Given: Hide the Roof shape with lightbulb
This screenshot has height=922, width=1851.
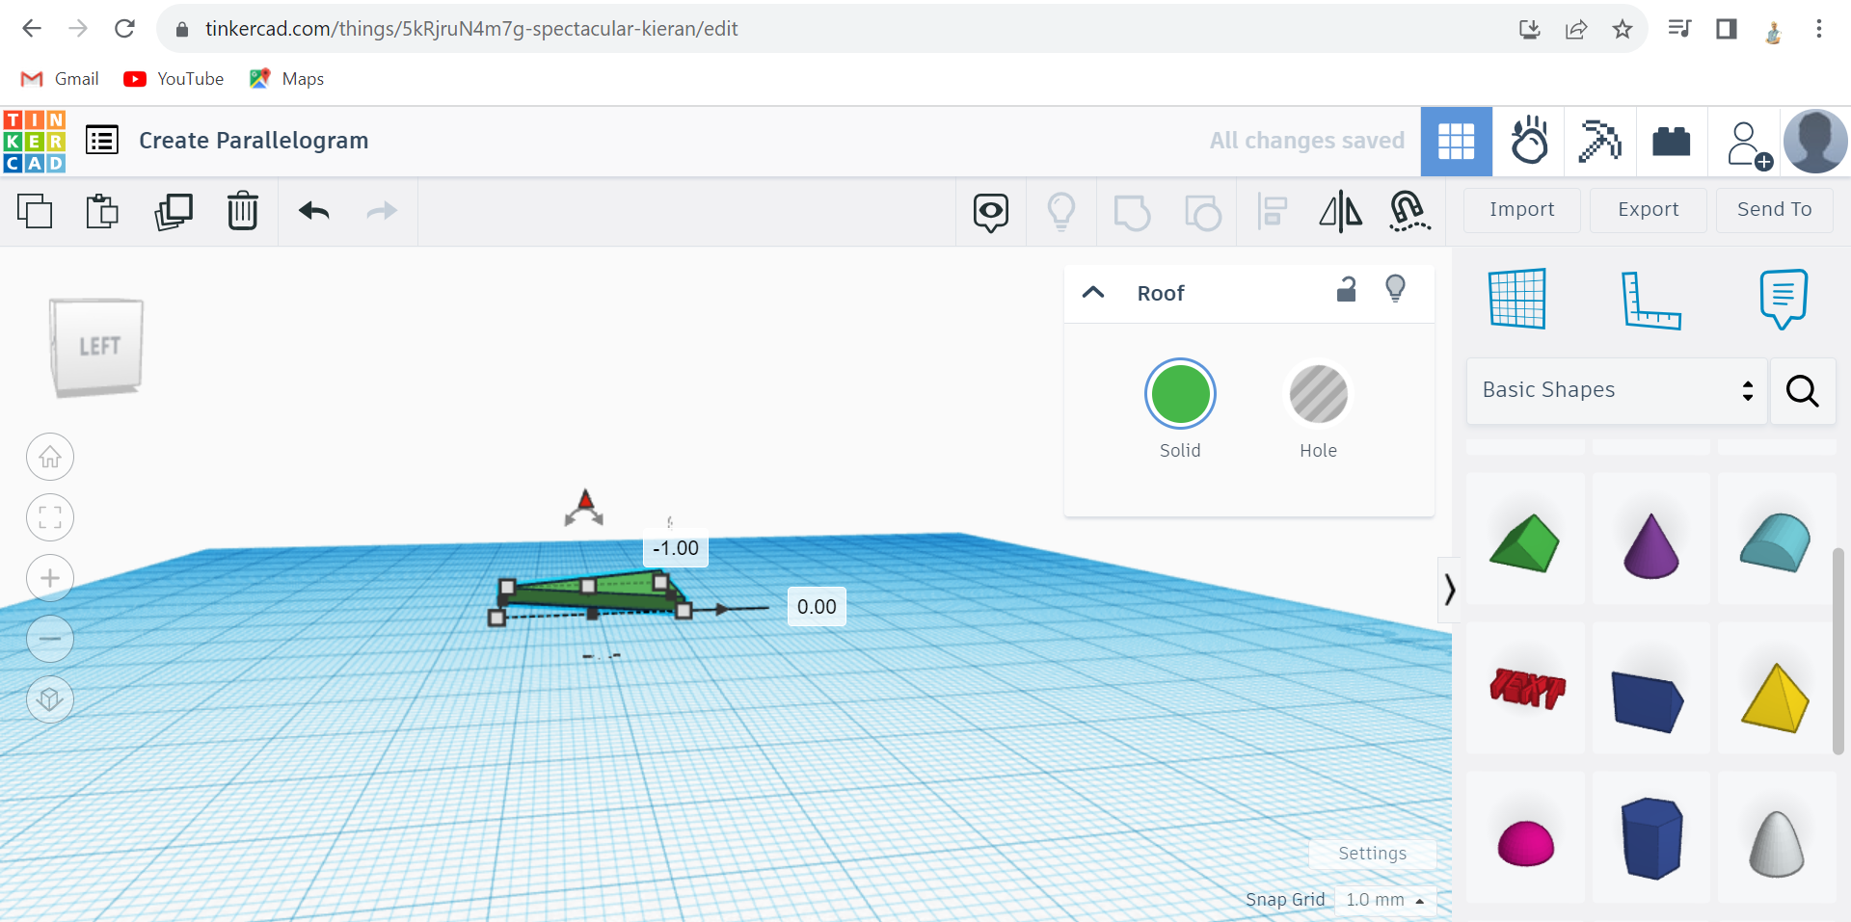Looking at the screenshot, I should (x=1395, y=289).
